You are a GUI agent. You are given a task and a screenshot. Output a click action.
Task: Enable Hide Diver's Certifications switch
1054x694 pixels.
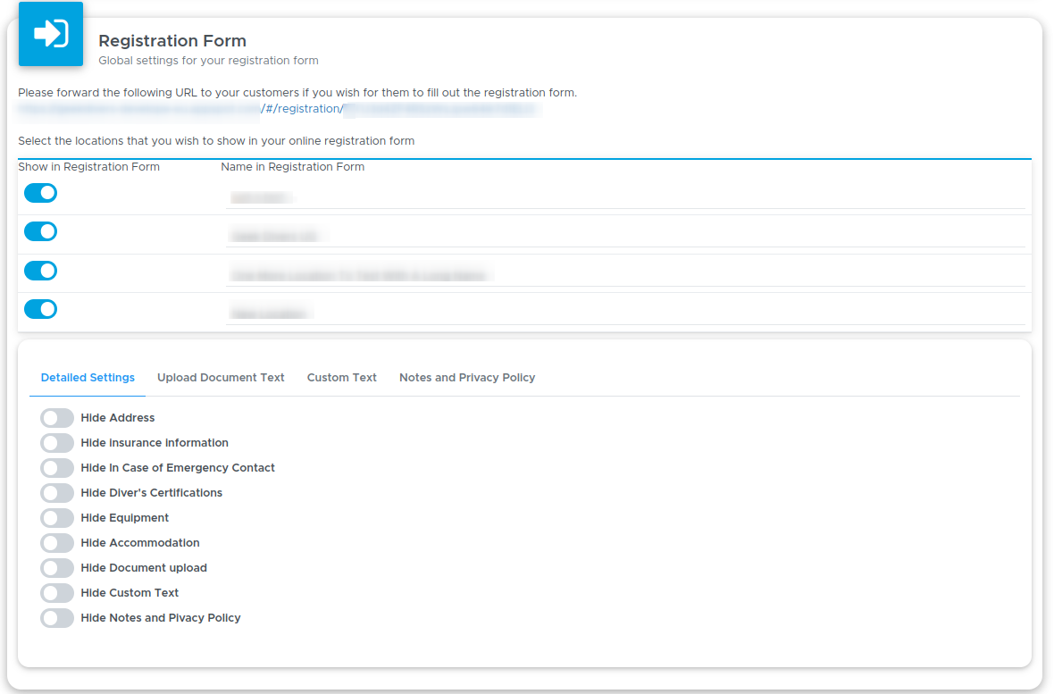point(56,493)
